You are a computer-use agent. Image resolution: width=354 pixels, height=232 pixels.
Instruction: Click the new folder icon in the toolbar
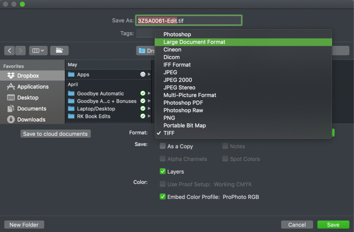[59, 50]
